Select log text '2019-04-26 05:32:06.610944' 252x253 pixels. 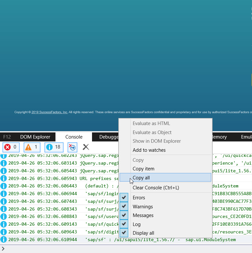(x=43, y=239)
